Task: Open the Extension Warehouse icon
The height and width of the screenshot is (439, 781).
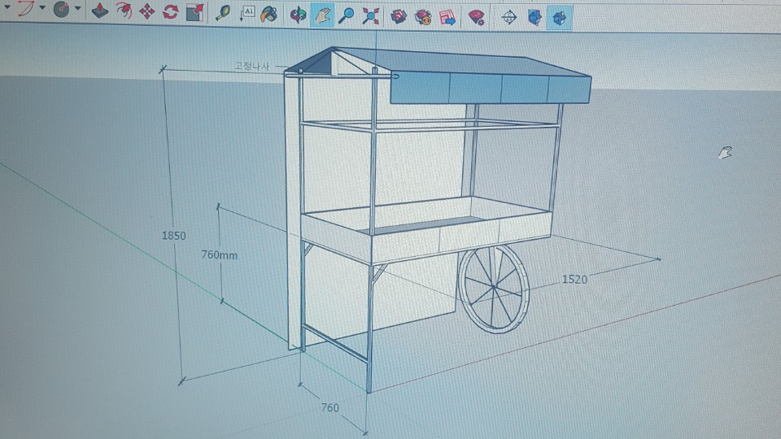Action: pos(423,17)
